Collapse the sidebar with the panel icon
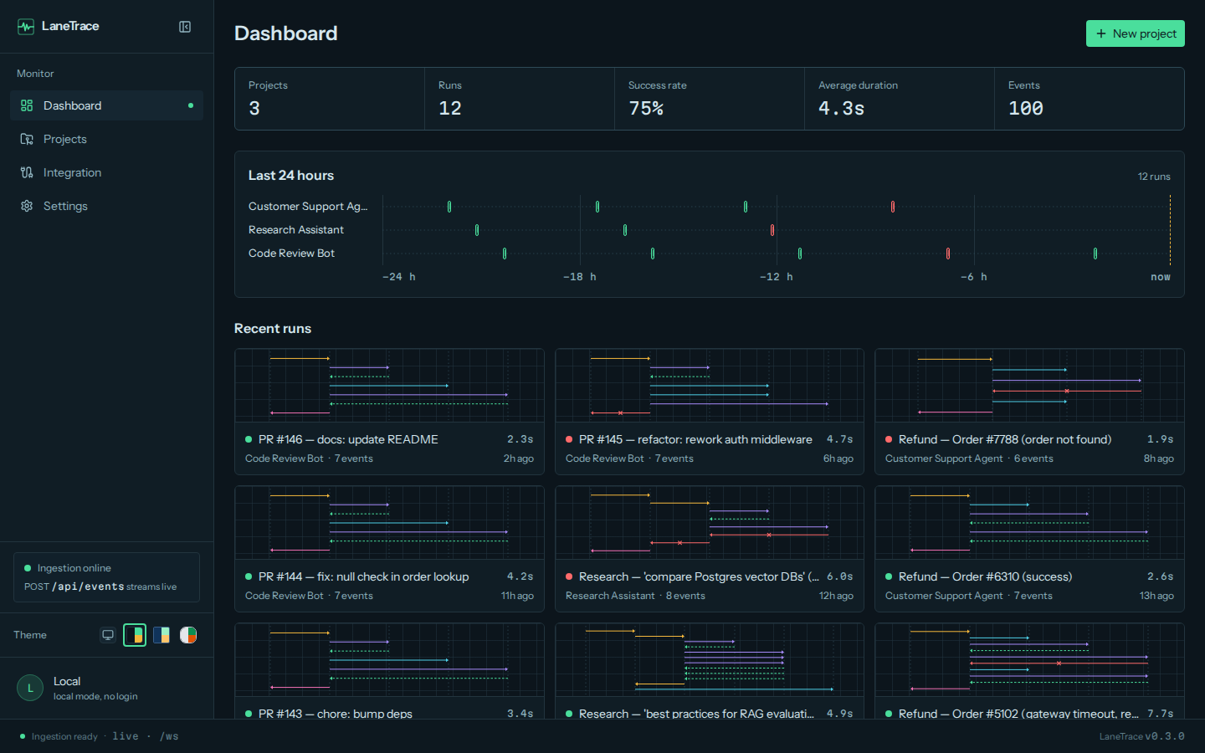This screenshot has height=753, width=1205. point(185,27)
